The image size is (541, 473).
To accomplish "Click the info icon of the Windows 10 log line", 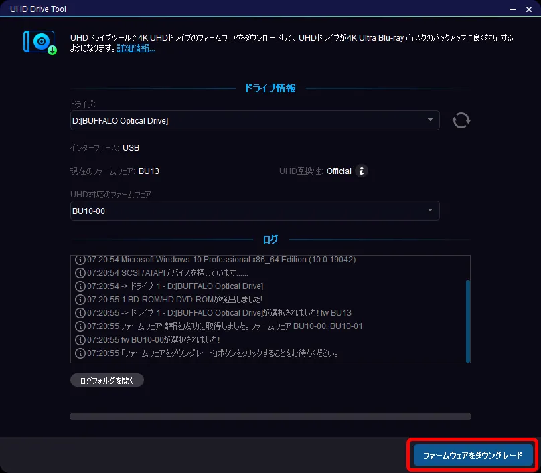I will (80, 260).
